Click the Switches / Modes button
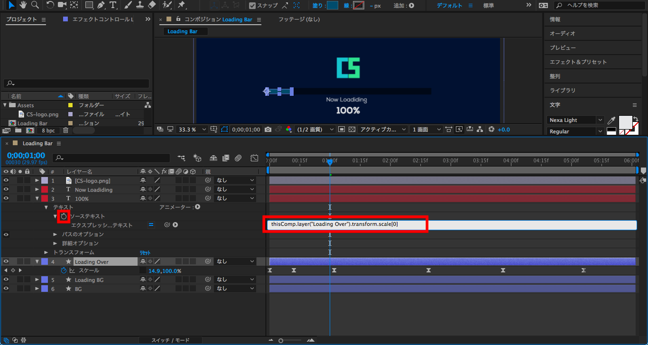The height and width of the screenshot is (345, 648). pos(170,340)
